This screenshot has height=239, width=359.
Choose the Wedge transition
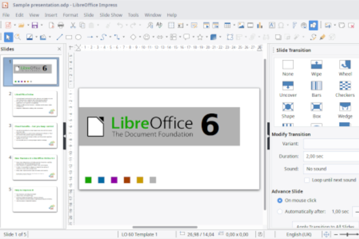pos(345,110)
